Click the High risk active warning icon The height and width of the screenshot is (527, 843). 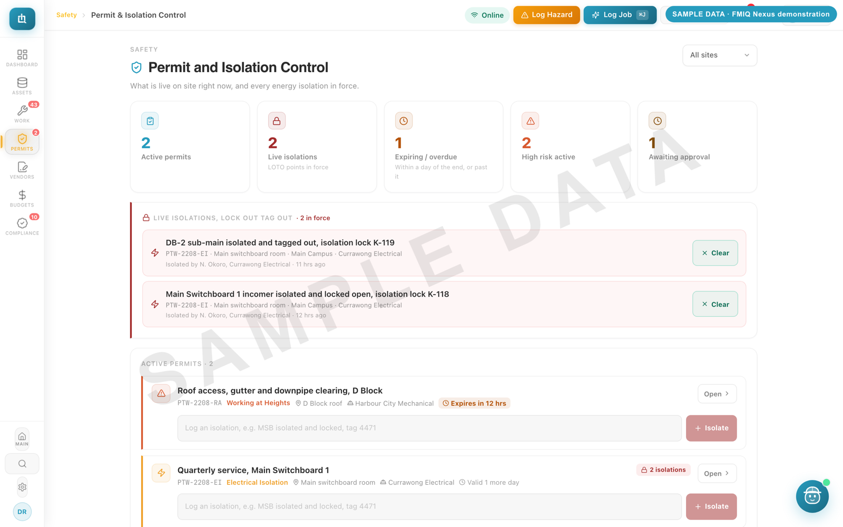coord(531,121)
